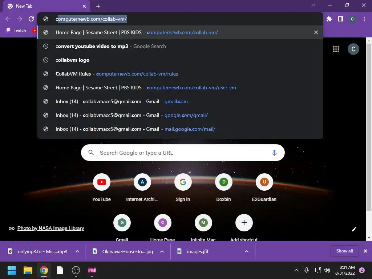Select the Gmail inbox gmail.com suggestion

pos(180,101)
